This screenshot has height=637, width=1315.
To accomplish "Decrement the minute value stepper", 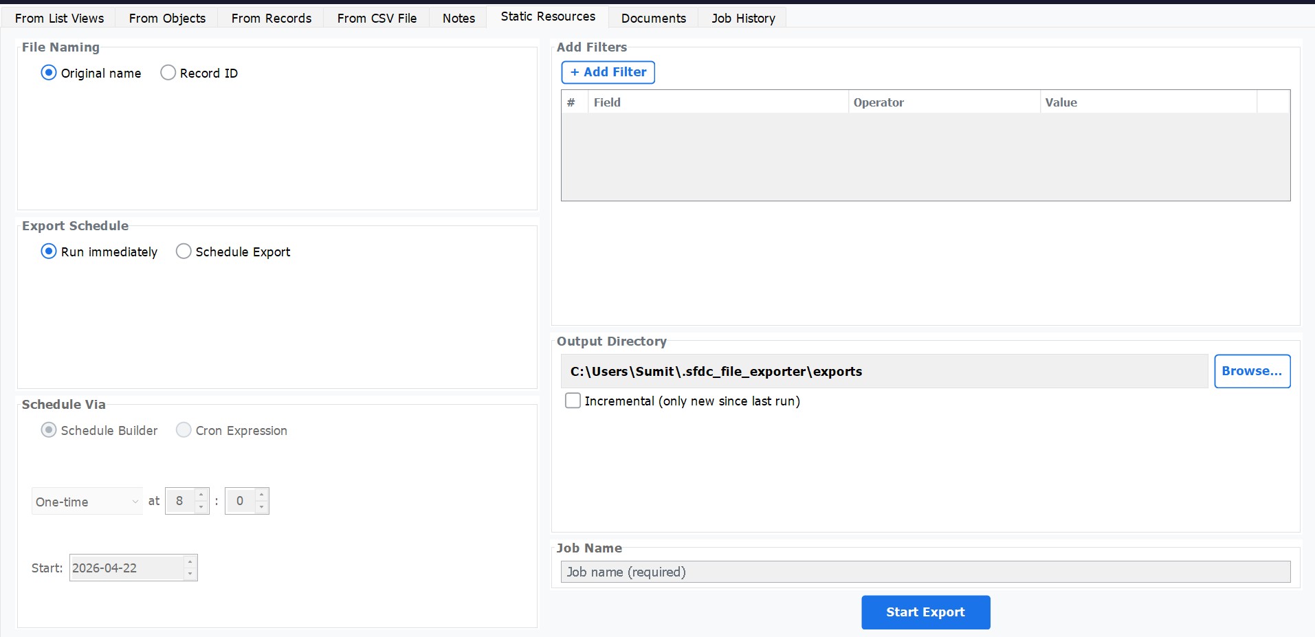I will coord(261,507).
